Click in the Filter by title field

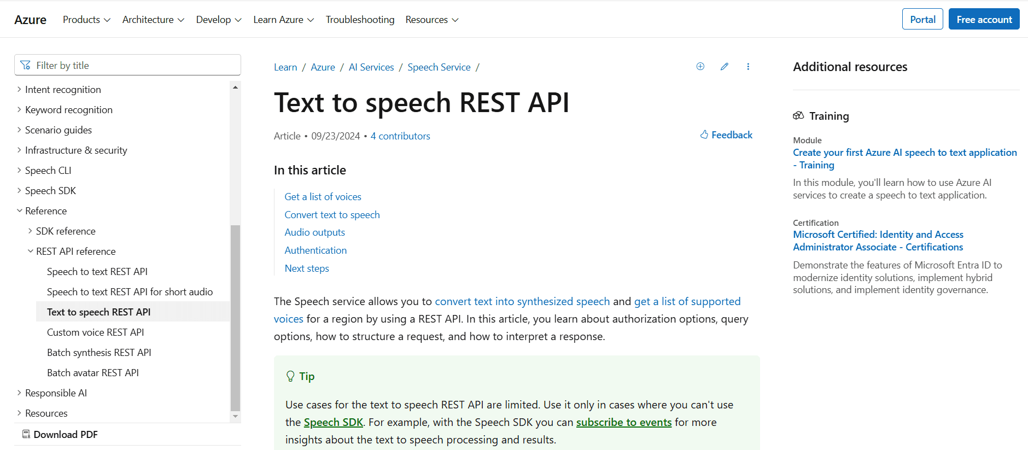[x=127, y=65]
